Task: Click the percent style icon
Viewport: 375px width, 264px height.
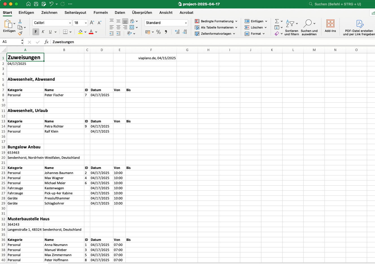Action: [158, 32]
